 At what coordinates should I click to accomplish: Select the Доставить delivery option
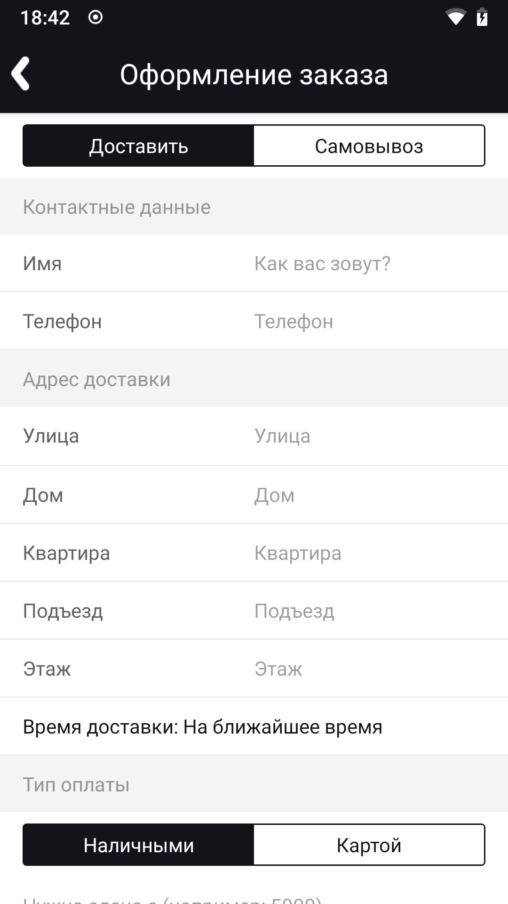(138, 146)
